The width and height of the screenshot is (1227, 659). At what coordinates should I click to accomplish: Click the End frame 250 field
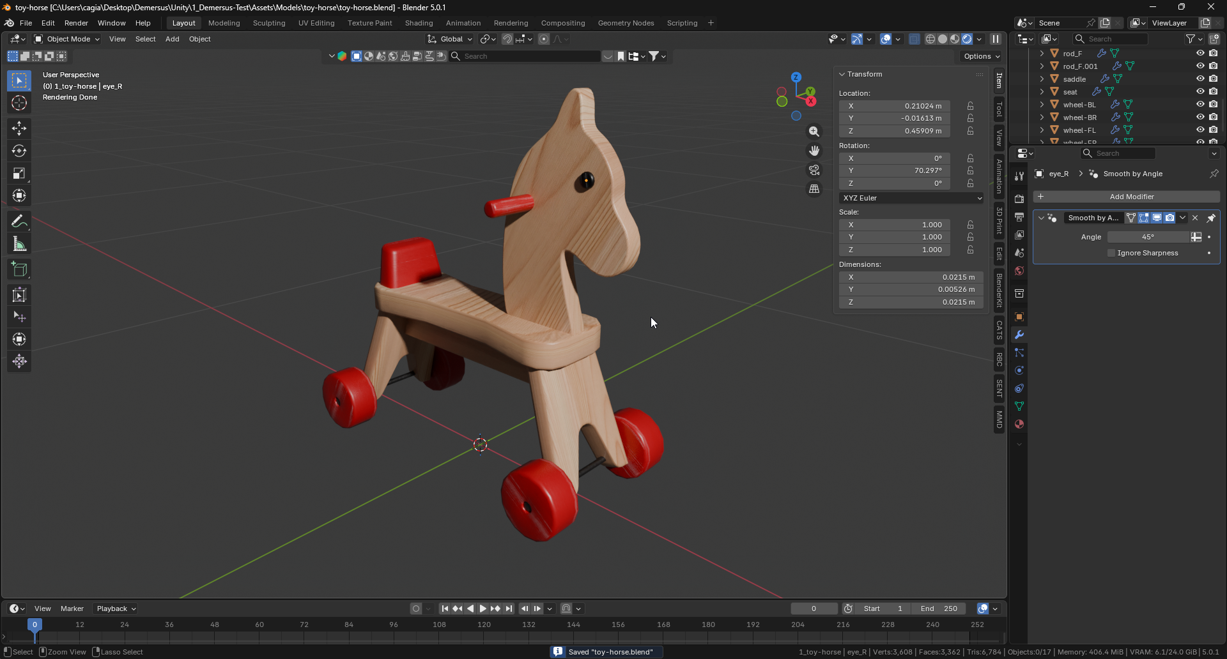tap(939, 609)
